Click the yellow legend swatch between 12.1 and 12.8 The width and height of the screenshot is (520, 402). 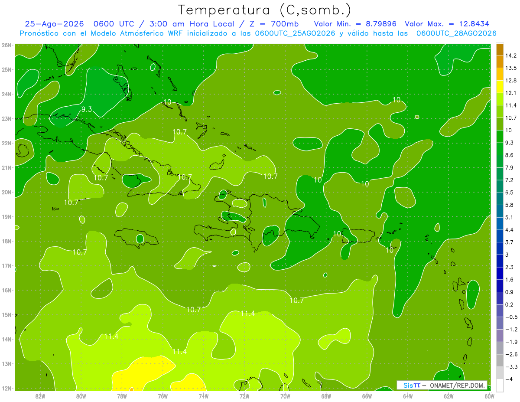click(500, 86)
